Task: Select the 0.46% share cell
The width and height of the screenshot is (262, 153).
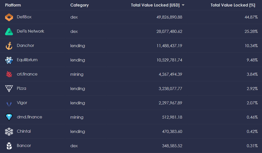Action: coord(252,117)
